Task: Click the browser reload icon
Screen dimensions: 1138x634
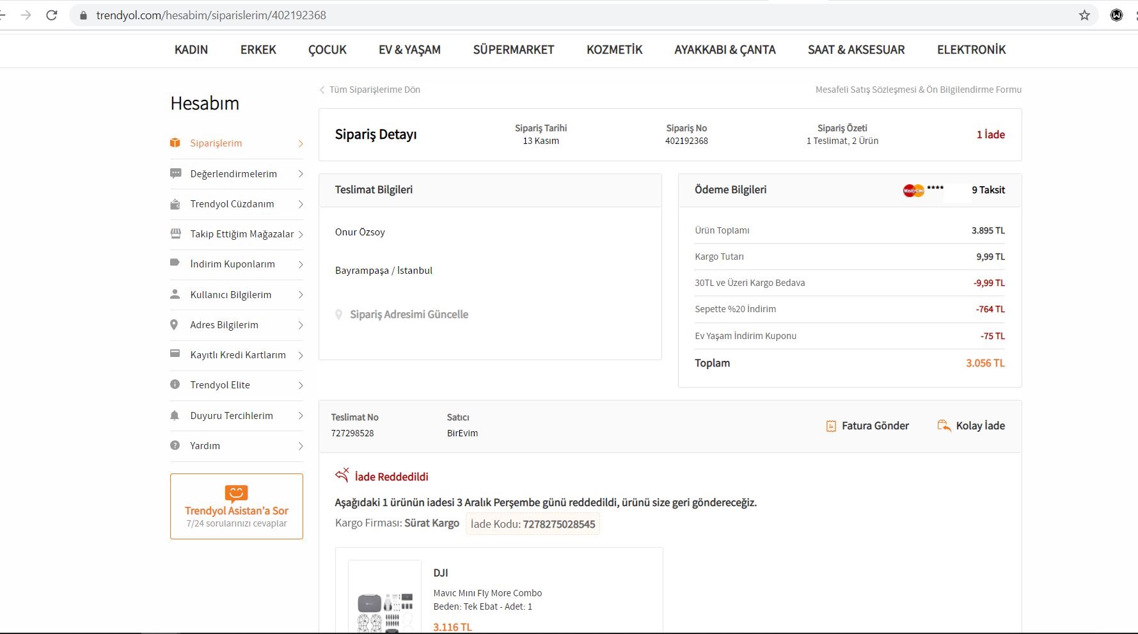Action: tap(52, 15)
